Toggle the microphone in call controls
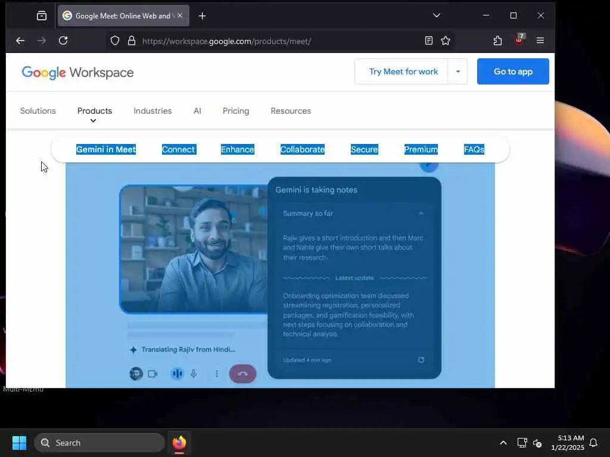The height and width of the screenshot is (457, 610). [x=194, y=374]
